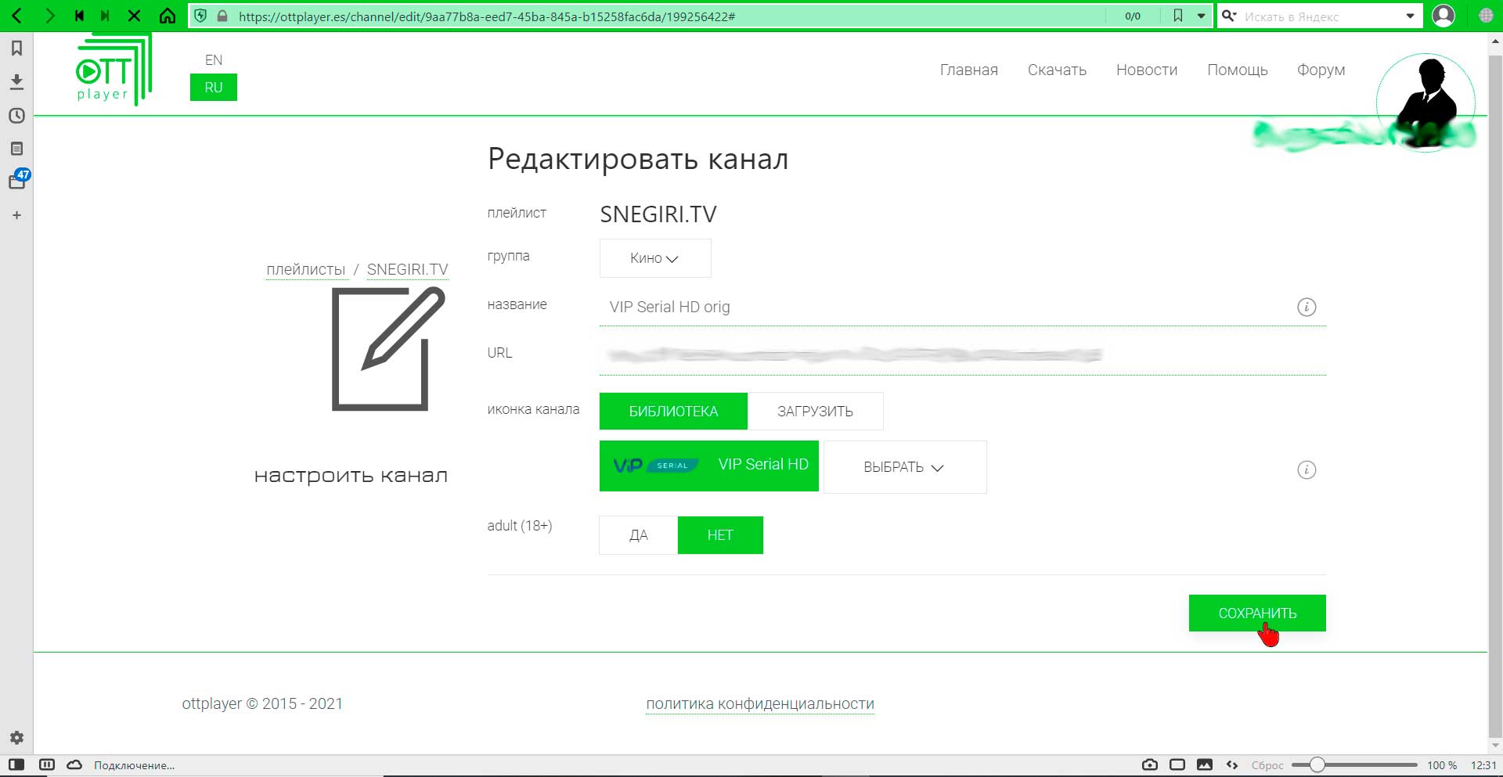Click the selected VIP Serial HD icon tile
The width and height of the screenshot is (1503, 777).
pos(709,466)
